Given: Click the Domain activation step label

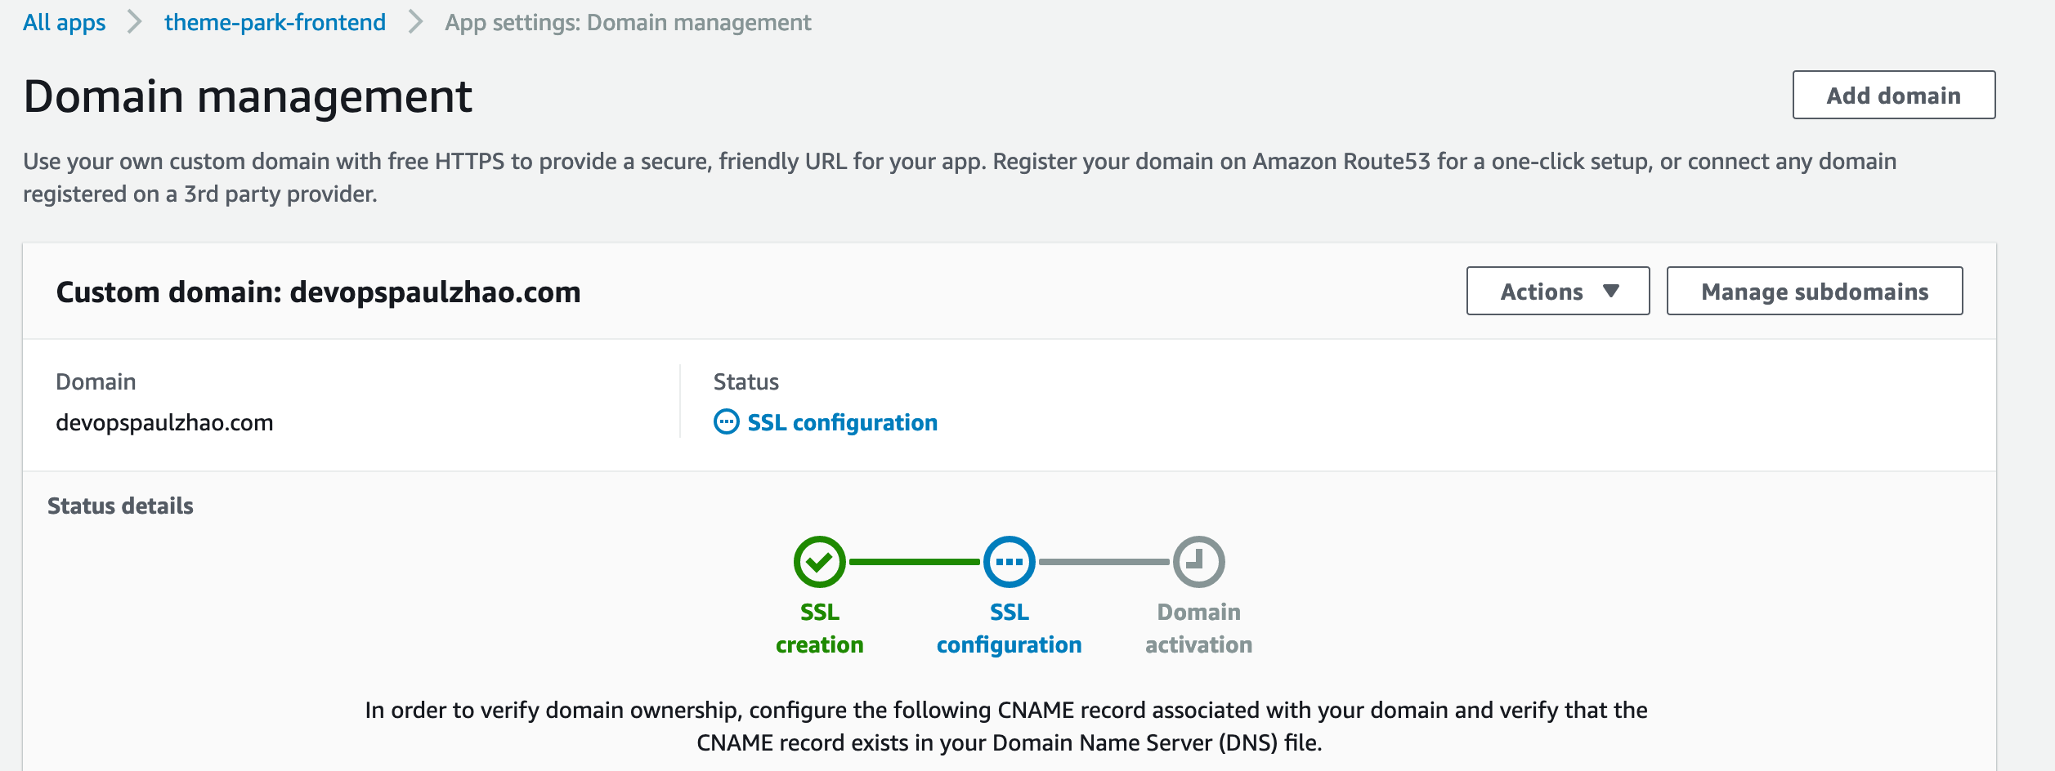Looking at the screenshot, I should click(x=1198, y=627).
